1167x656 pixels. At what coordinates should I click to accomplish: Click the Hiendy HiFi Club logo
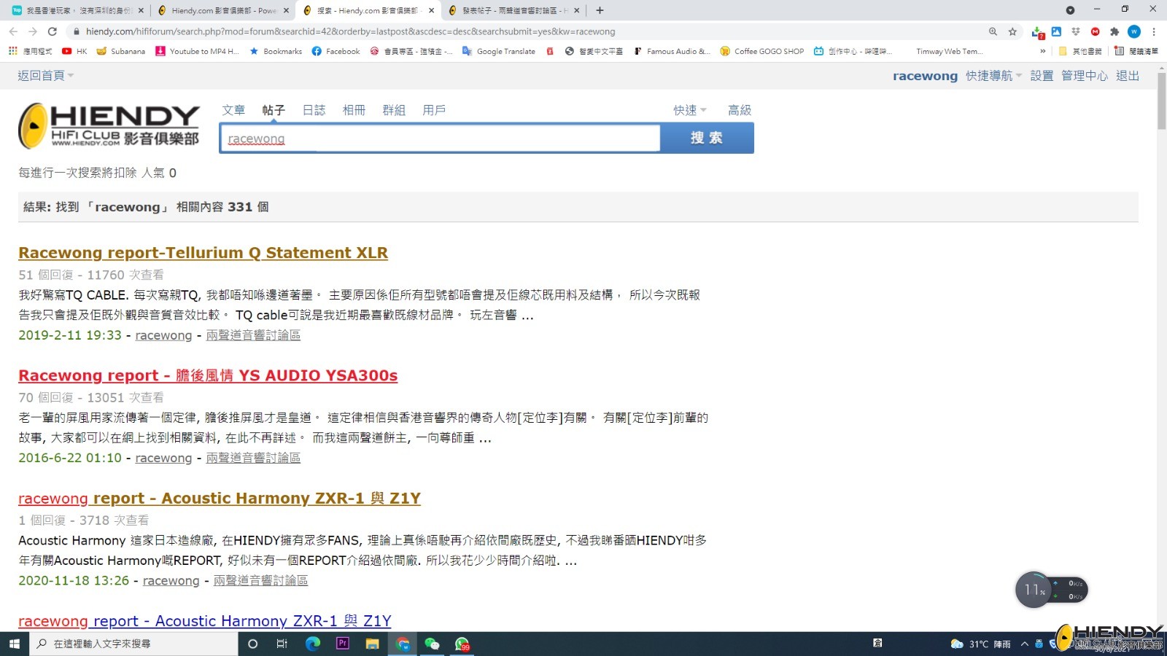pos(109,125)
